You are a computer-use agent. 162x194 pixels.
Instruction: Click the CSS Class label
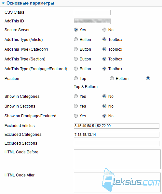pyautogui.click(x=14, y=12)
